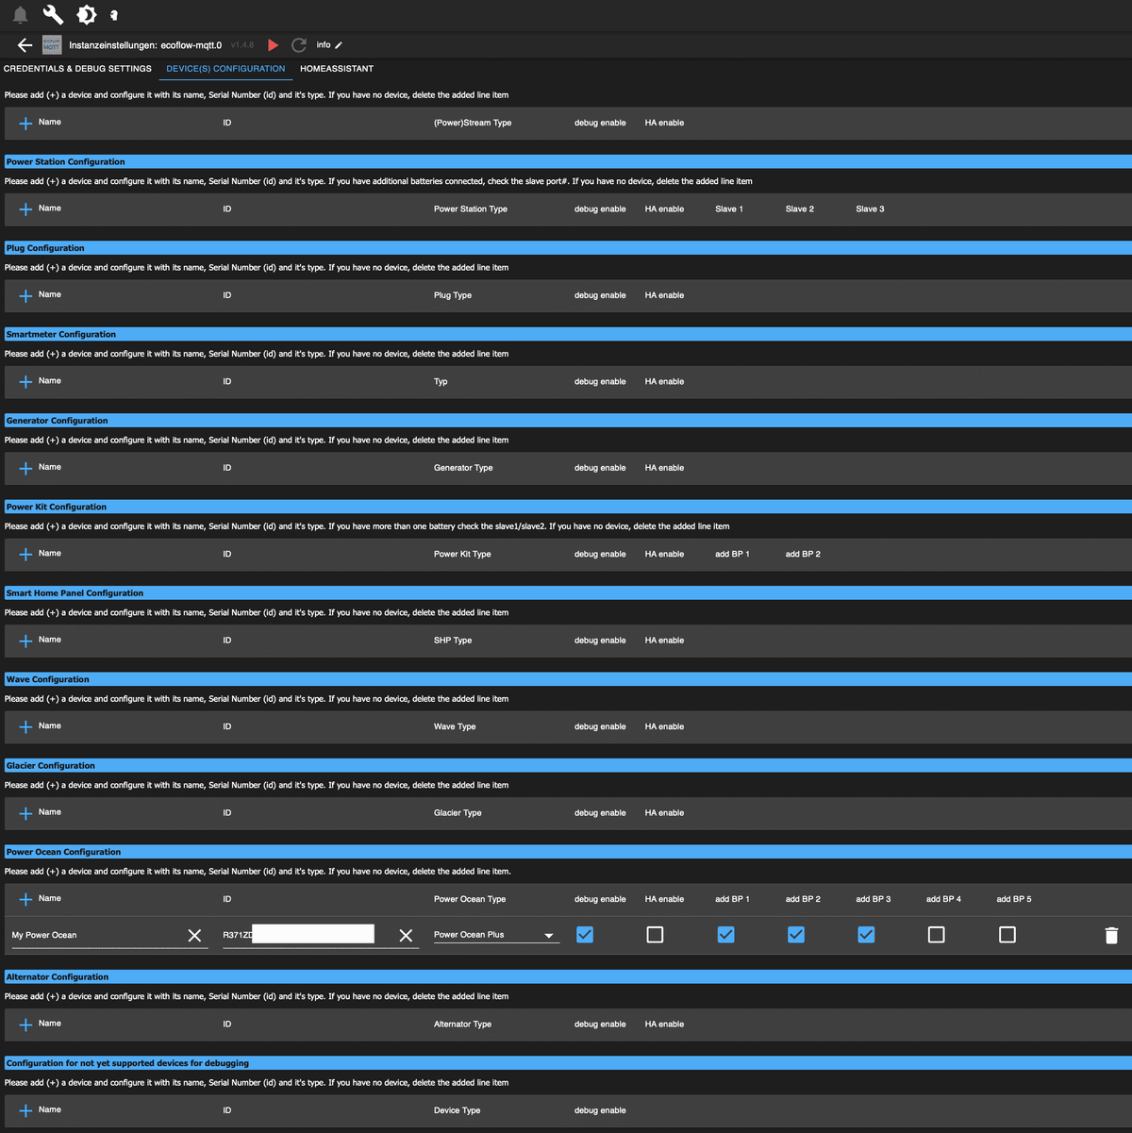Uncheck debug enable for My Power Ocean
The width and height of the screenshot is (1132, 1133).
pyautogui.click(x=585, y=935)
